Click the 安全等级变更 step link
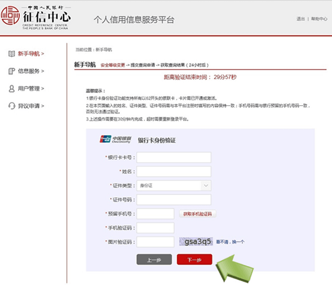Screen dimensions: 332x285 [113, 65]
